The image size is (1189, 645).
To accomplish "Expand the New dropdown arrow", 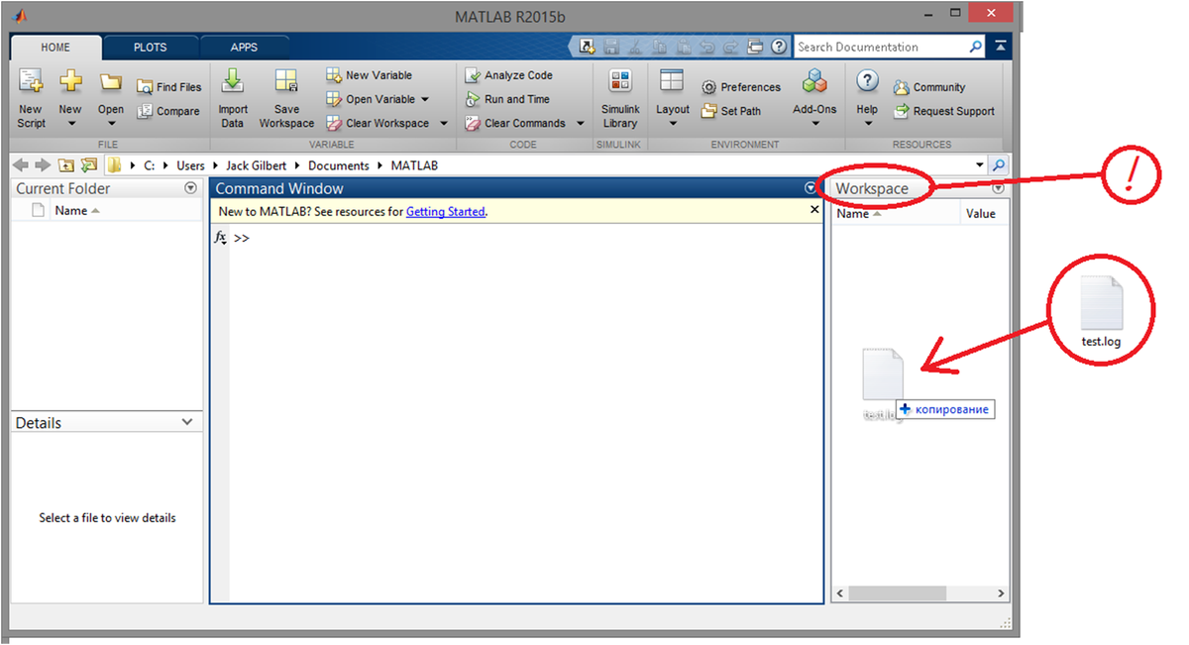I will point(70,124).
